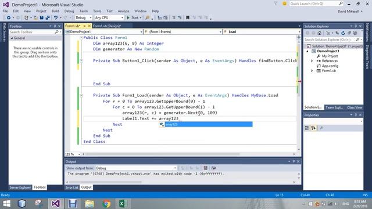Switch to the Server Explorer tab
372x209 pixels.
point(20,187)
